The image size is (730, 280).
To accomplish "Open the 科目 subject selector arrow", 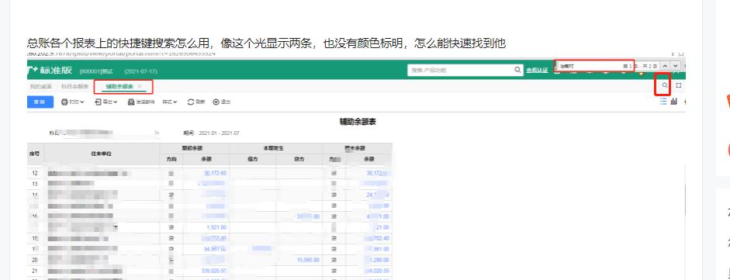I will pos(157,133).
